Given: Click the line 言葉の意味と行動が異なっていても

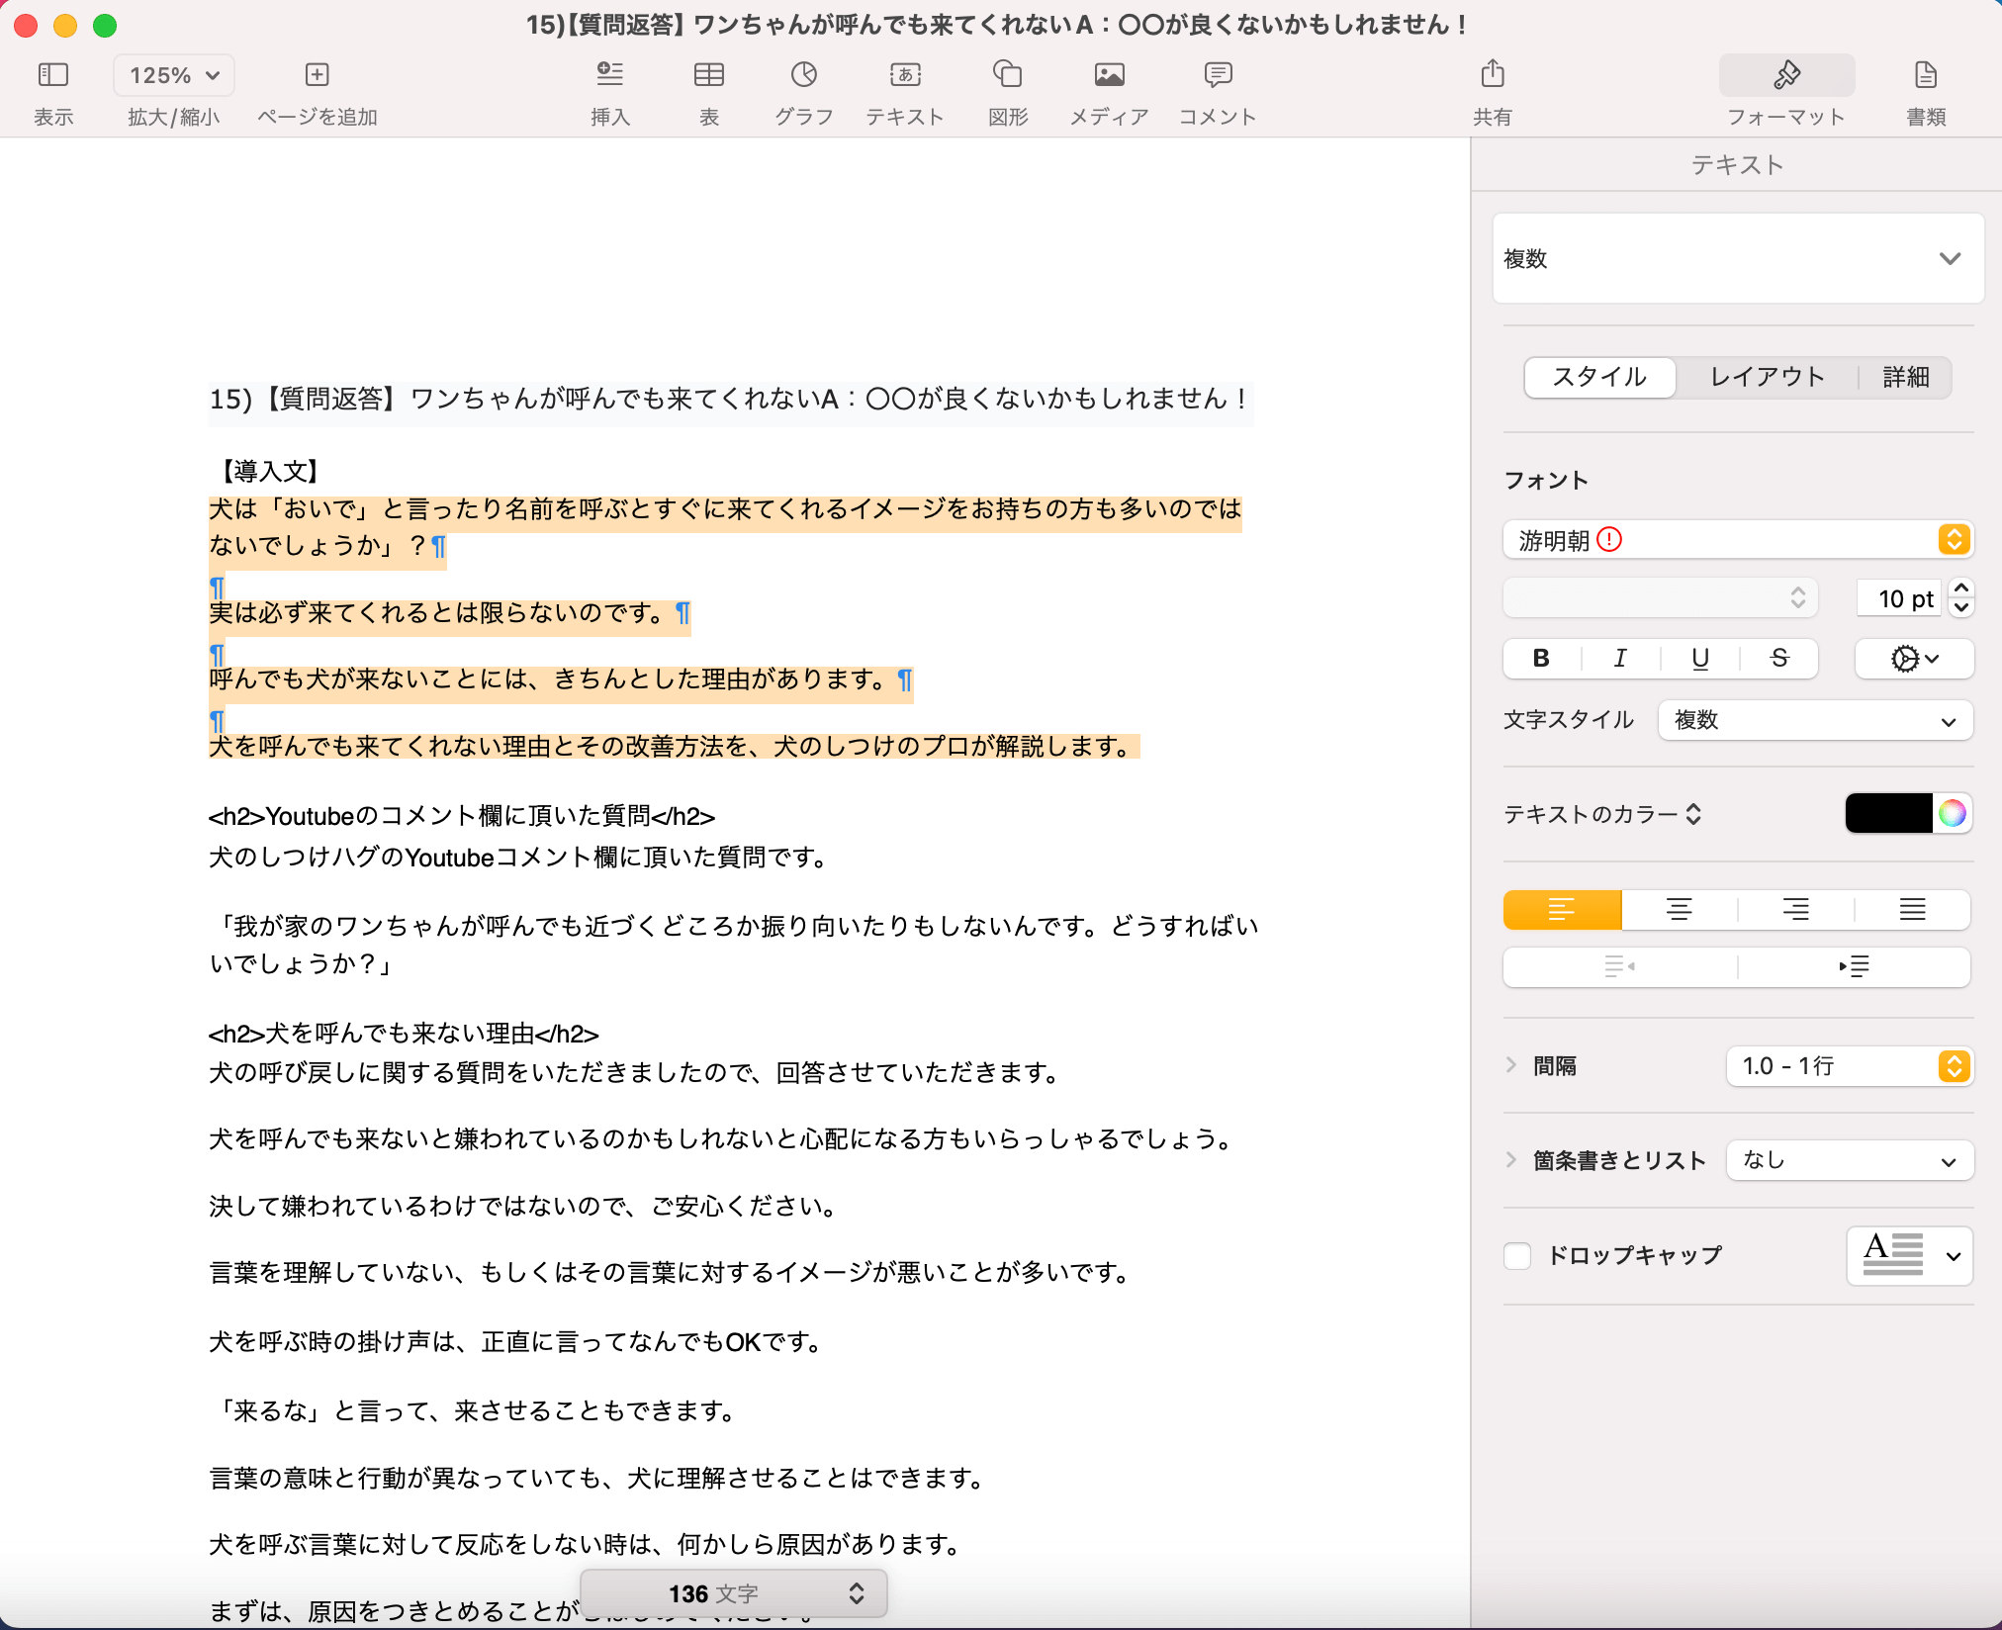Looking at the screenshot, I should pyautogui.click(x=598, y=1478).
